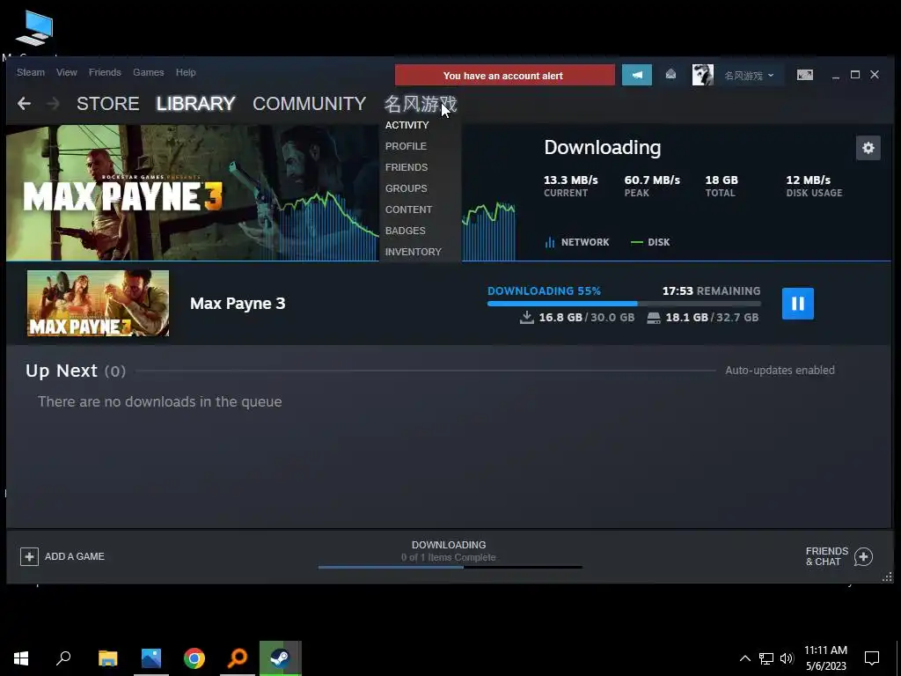This screenshot has height=676, width=901.
Task: Click DOWNLOADING status in bottom bar
Action: pyautogui.click(x=449, y=544)
